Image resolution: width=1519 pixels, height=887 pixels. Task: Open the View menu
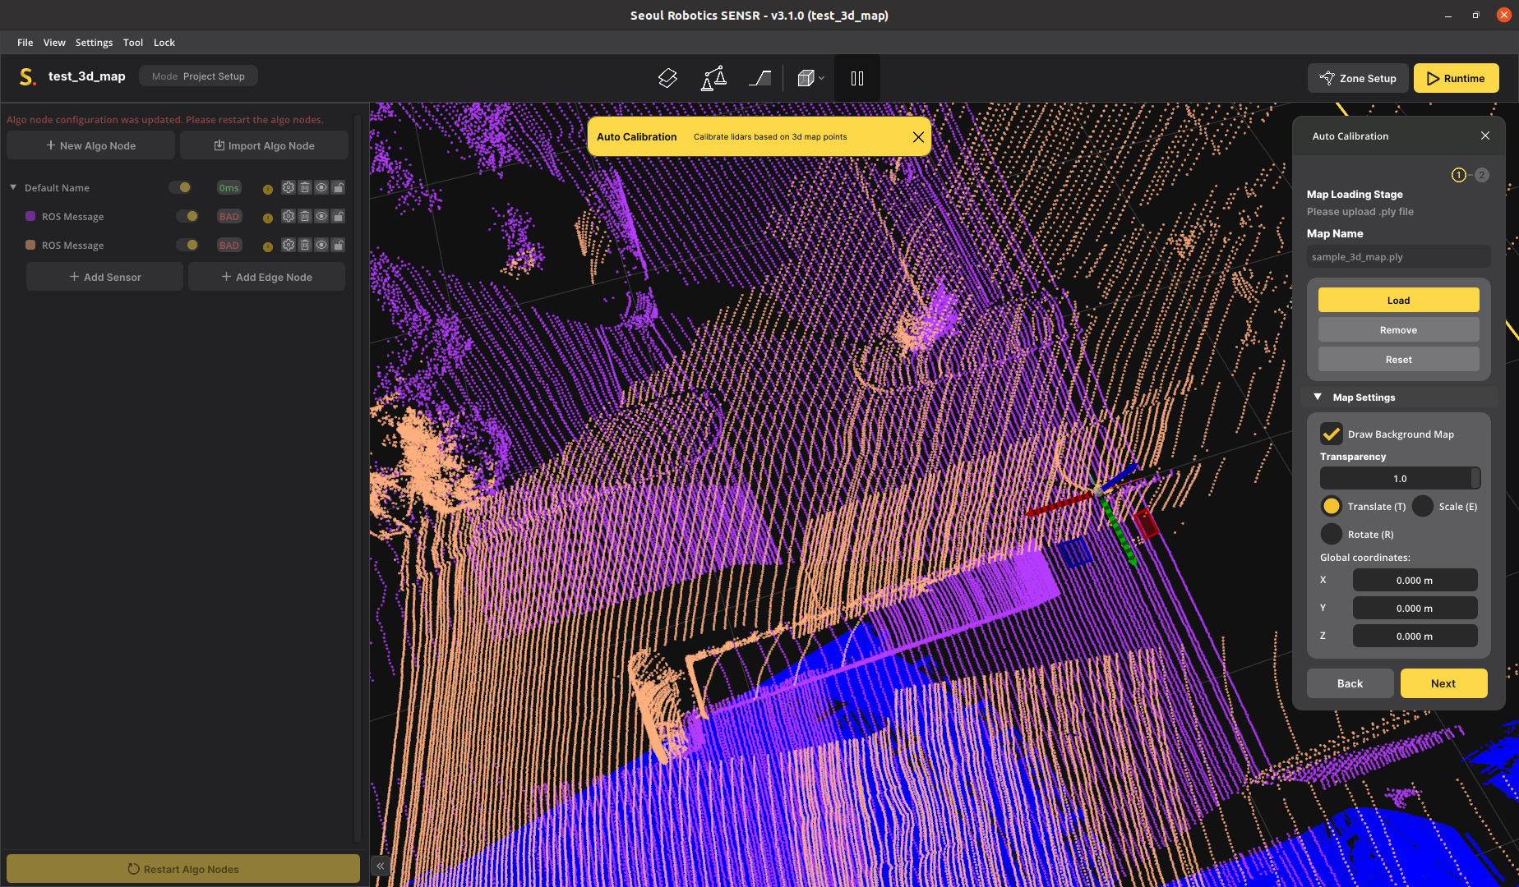54,42
